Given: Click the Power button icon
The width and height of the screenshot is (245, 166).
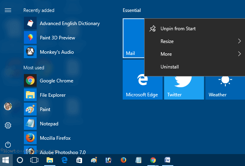Looking at the screenshot, I should point(8,145).
